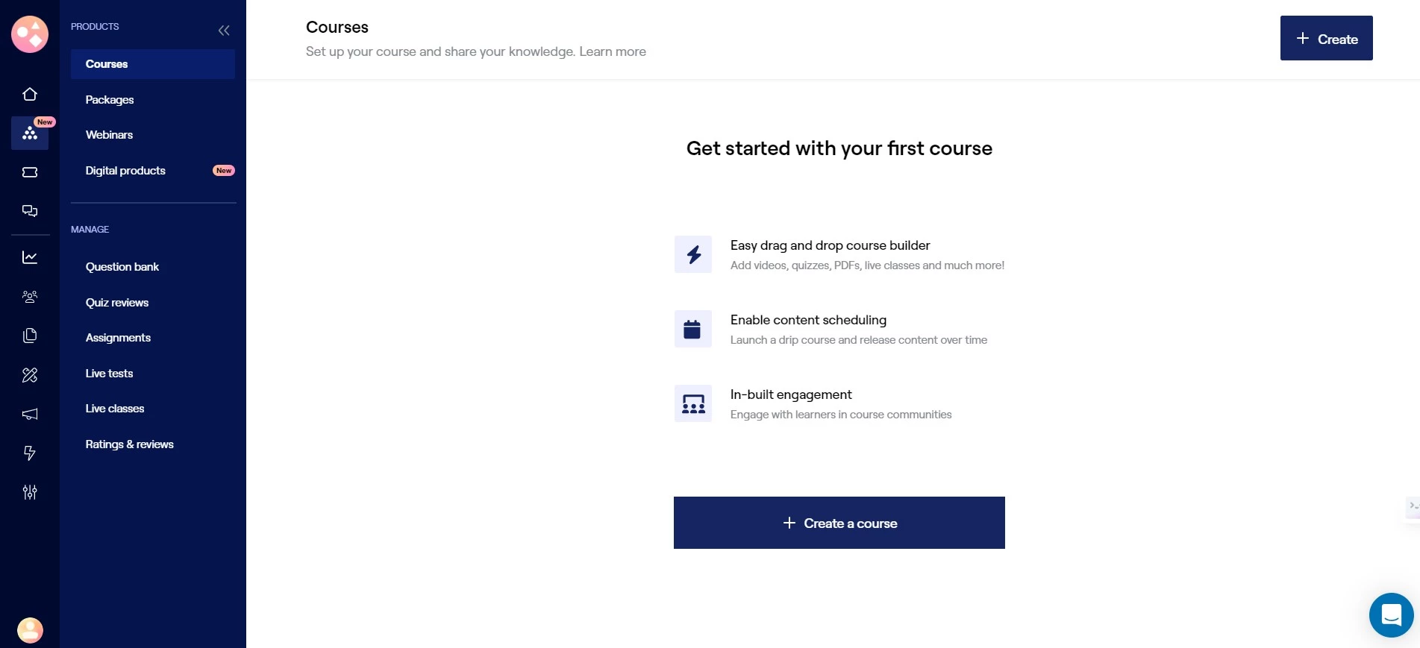Collapse the Products sidebar panel
The width and height of the screenshot is (1420, 648).
[x=224, y=31]
